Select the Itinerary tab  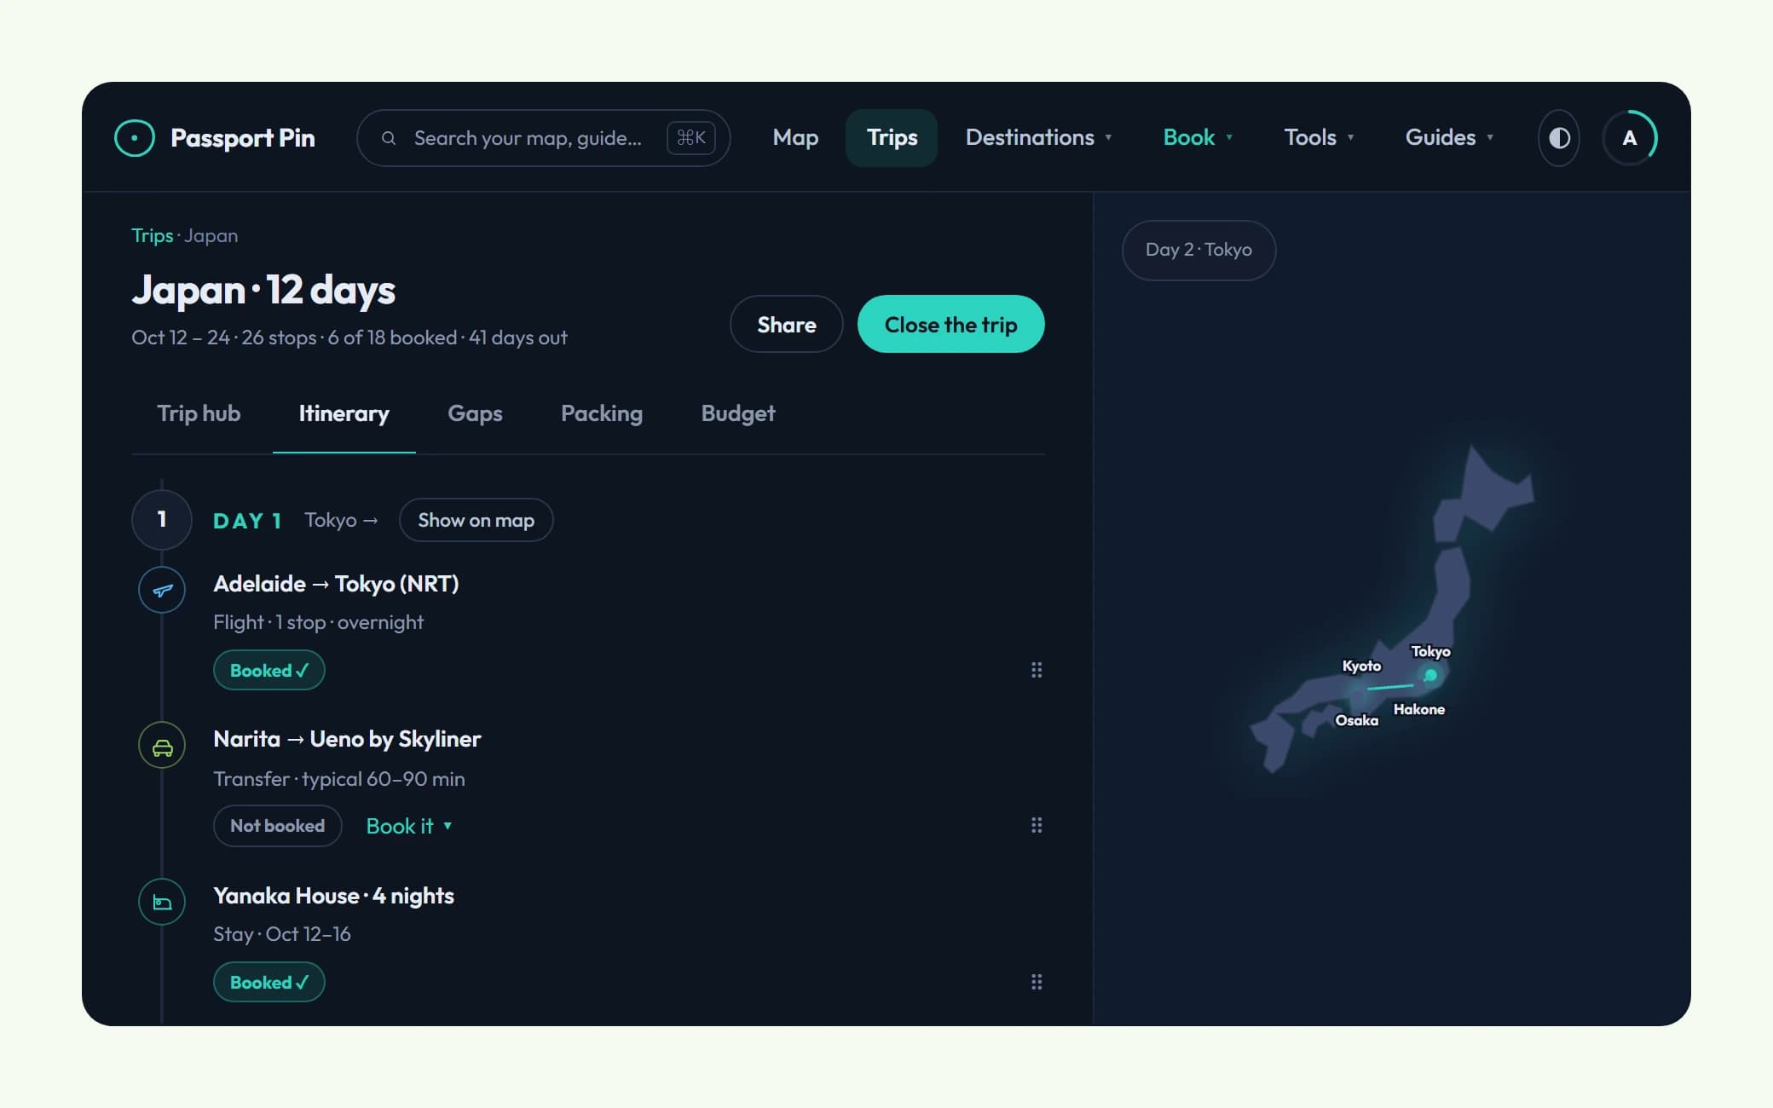click(344, 413)
